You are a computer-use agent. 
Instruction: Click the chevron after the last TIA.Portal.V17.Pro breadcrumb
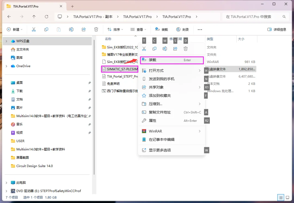click(x=197, y=17)
